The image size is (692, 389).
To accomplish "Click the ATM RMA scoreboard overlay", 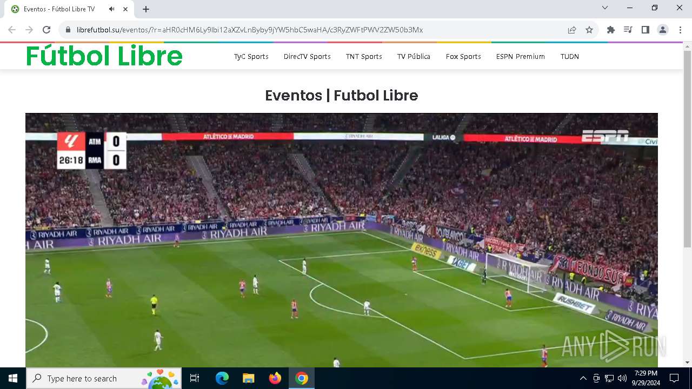I will (92, 151).
